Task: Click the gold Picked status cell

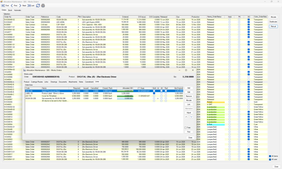Action: pos(216,102)
